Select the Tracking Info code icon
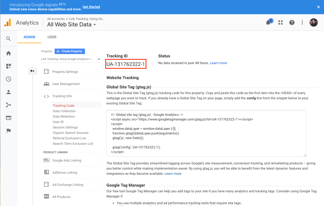 pos(46,96)
